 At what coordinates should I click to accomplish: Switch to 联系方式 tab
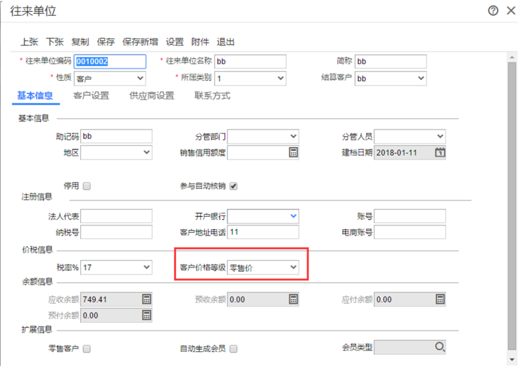212,96
